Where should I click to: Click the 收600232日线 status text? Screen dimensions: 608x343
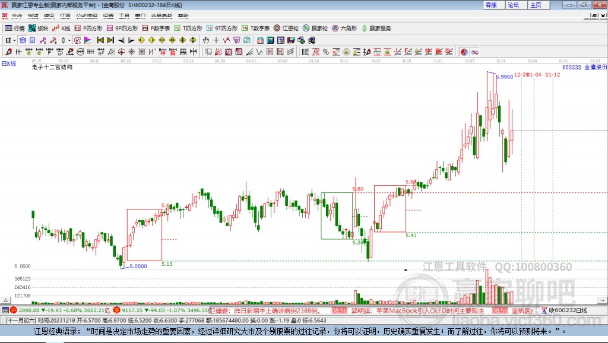[568, 310]
